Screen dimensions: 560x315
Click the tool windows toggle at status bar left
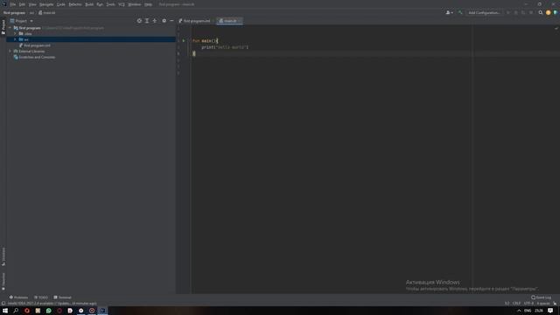pyautogui.click(x=3, y=304)
